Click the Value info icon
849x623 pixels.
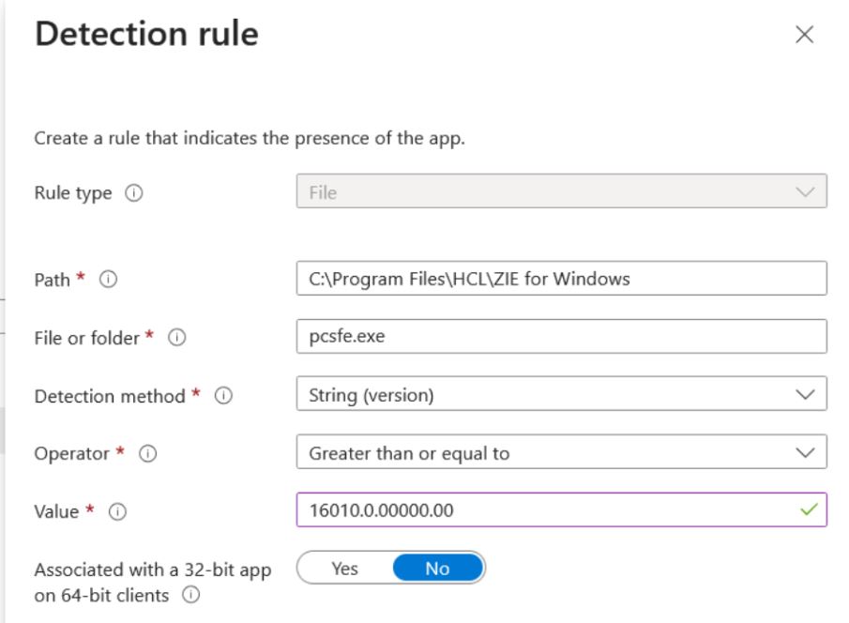[117, 512]
